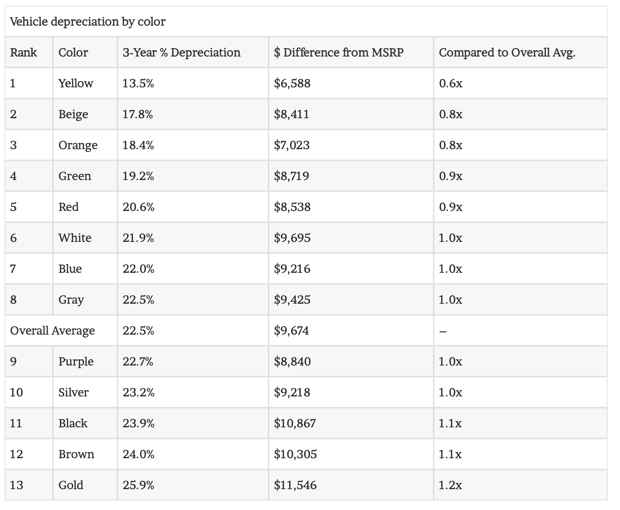620x510 pixels.
Task: Click the "Vehicle depreciation by color" table title
Action: point(88,22)
